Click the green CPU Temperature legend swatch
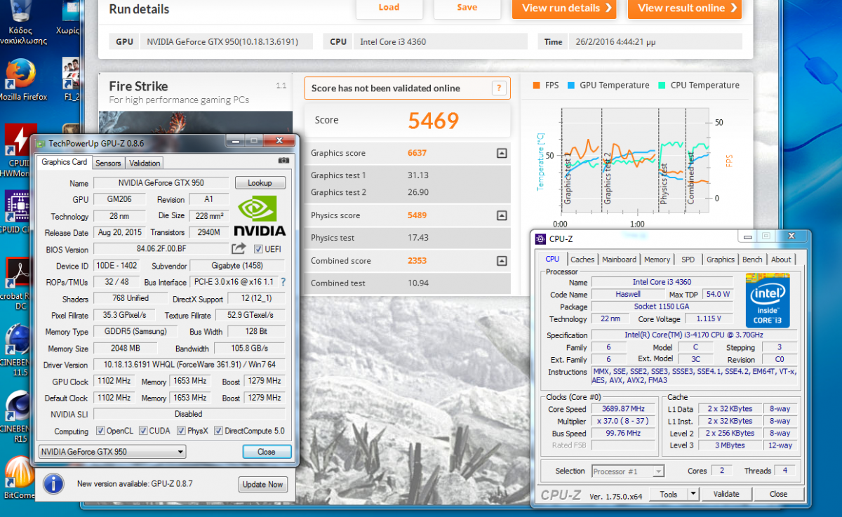Image resolution: width=842 pixels, height=517 pixels. 662,86
